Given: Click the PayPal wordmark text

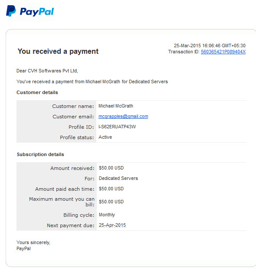Looking at the screenshot, I should click(x=37, y=12).
